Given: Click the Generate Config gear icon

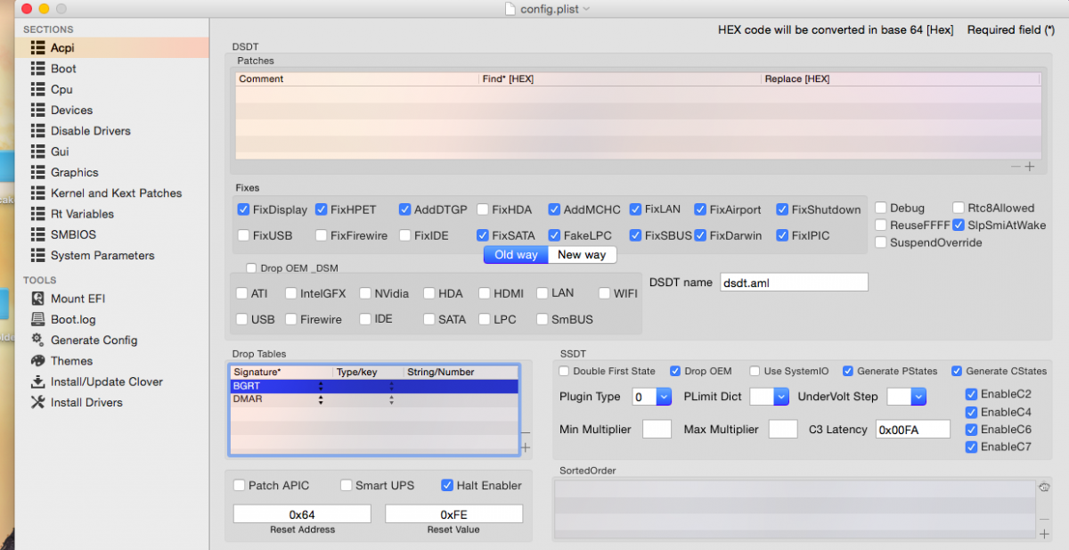Looking at the screenshot, I should [x=37, y=340].
